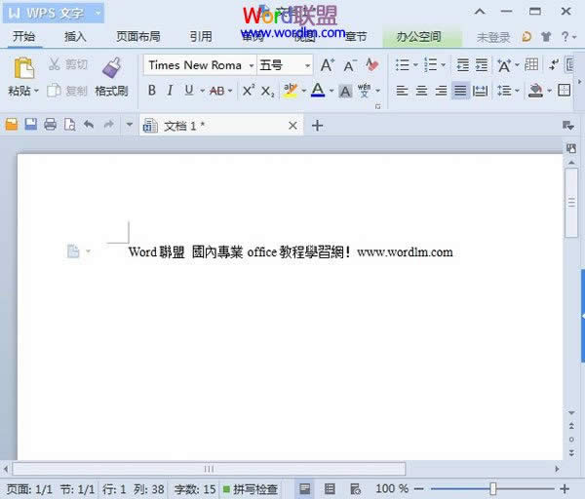Click the superscript X² icon
This screenshot has width=585, height=499.
[248, 91]
